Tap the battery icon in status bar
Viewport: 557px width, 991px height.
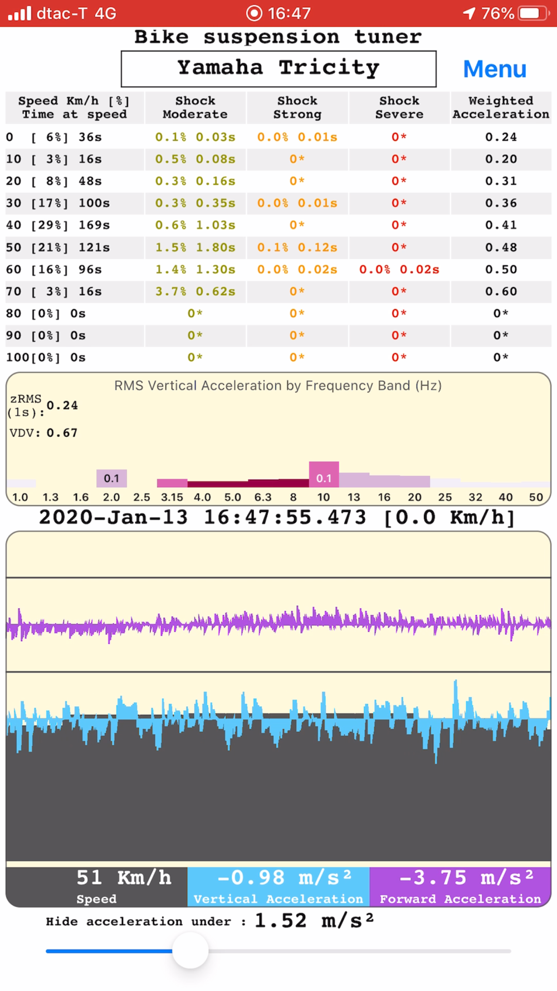pyautogui.click(x=534, y=13)
